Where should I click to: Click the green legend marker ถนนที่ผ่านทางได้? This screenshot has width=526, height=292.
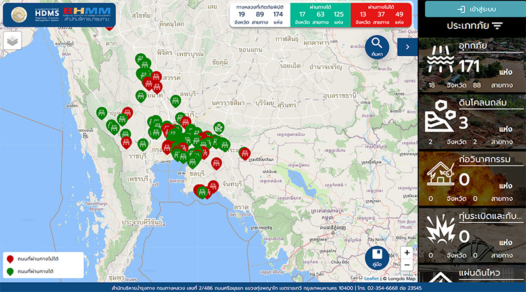(x=10, y=271)
